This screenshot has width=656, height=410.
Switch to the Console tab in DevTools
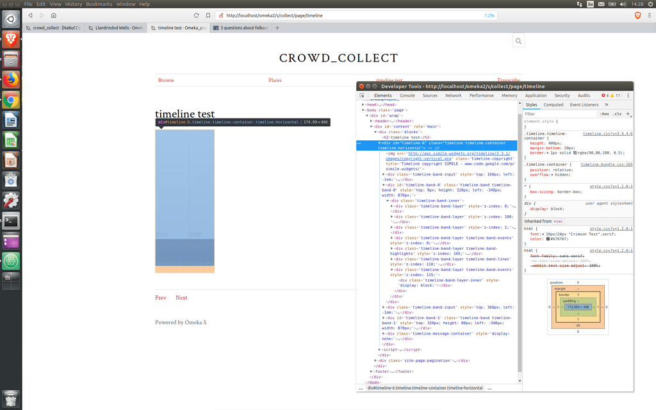tap(407, 95)
